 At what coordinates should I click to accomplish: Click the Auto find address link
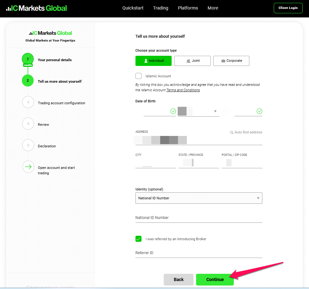(x=246, y=132)
